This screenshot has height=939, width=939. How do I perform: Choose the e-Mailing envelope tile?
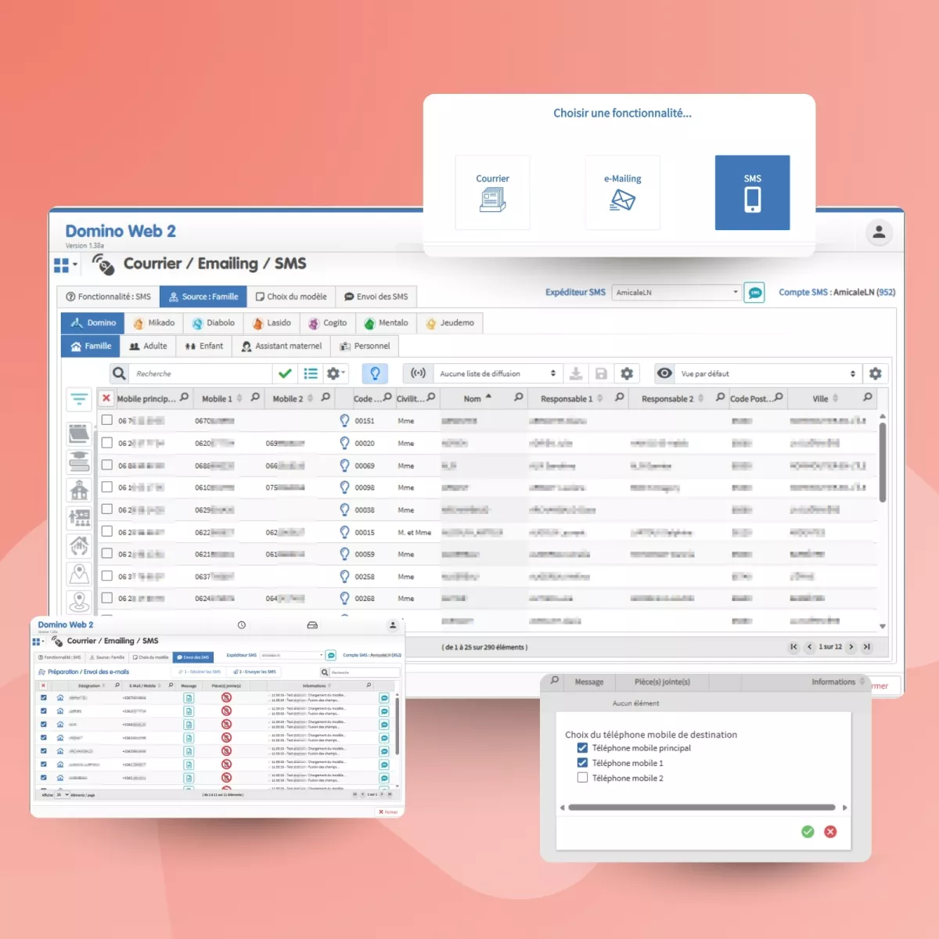622,192
